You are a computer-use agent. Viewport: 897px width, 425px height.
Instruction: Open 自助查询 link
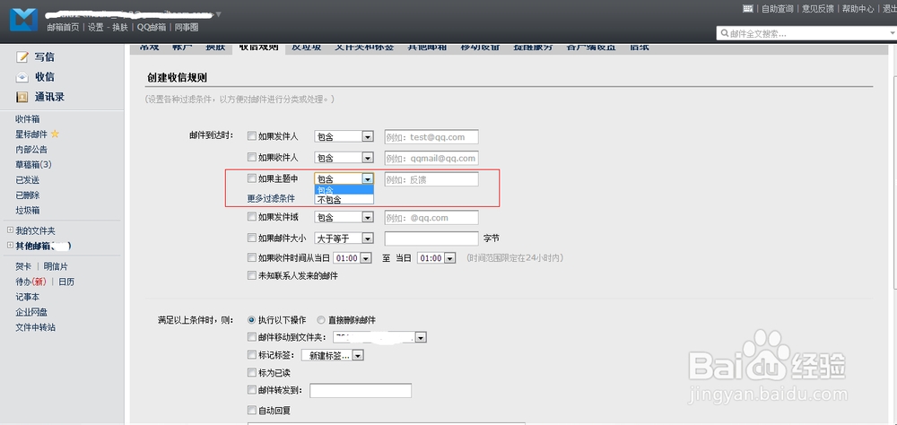(x=778, y=9)
